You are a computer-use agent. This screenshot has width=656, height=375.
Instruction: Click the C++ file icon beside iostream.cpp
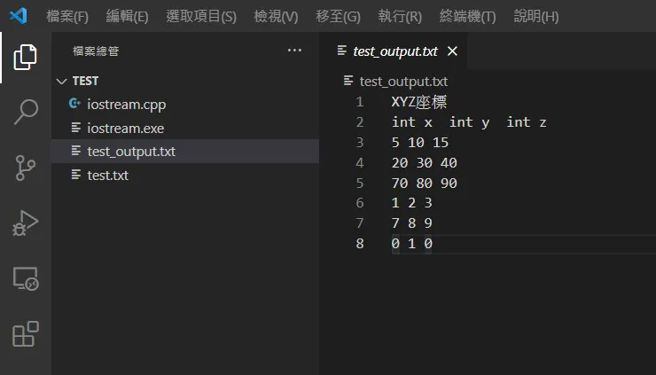[74, 103]
